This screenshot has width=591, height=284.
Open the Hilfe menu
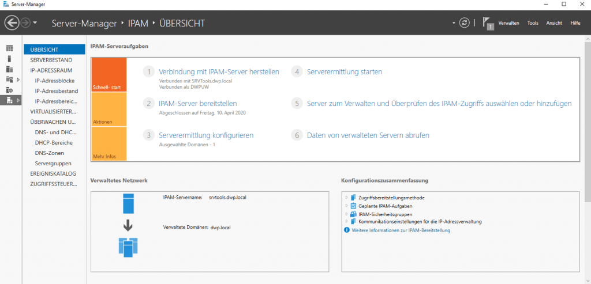[x=575, y=23]
